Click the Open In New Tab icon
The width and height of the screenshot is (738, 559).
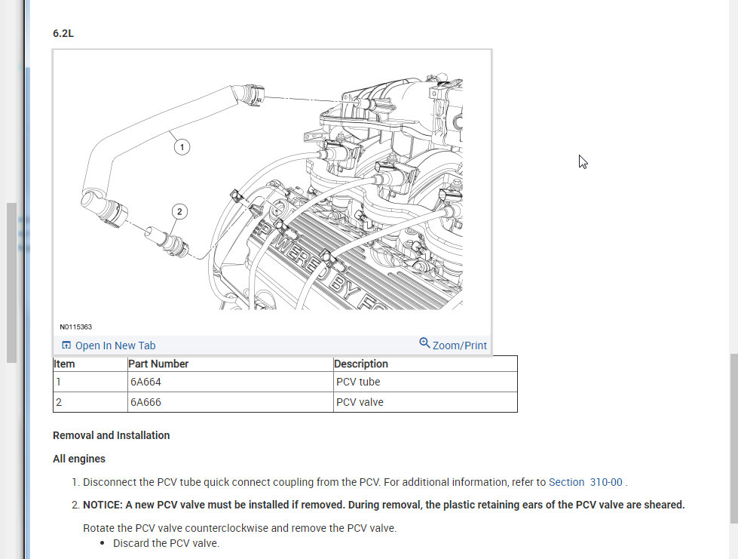66,346
